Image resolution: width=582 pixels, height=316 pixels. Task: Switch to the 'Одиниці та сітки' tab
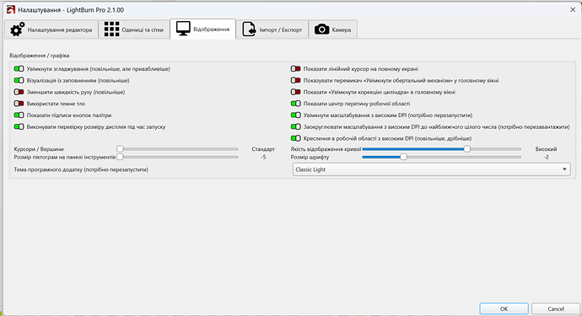(134, 29)
